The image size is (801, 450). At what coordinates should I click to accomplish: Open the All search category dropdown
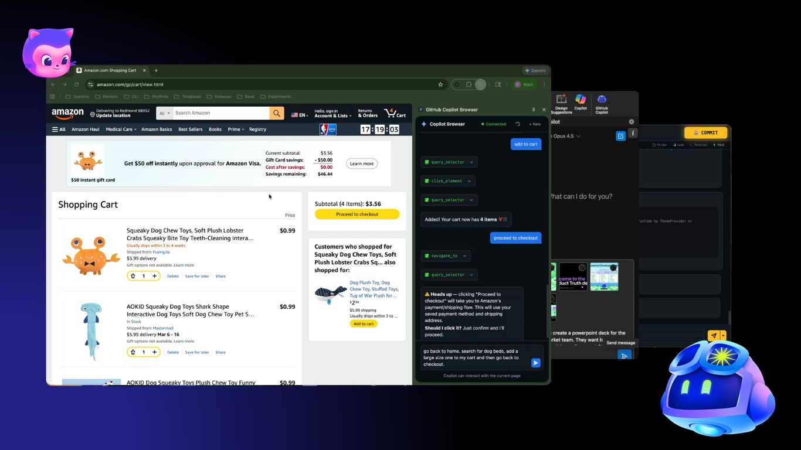click(164, 113)
